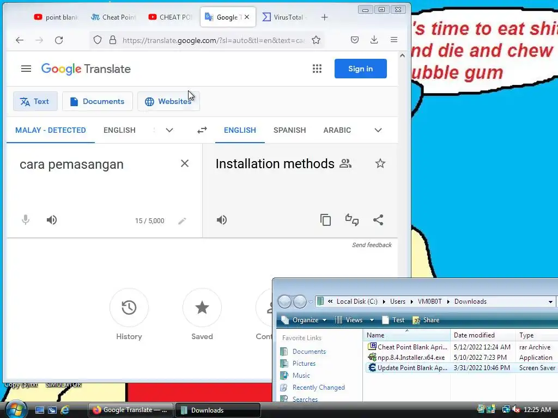Choose Text translation mode
The height and width of the screenshot is (418, 558).
pyautogui.click(x=35, y=101)
